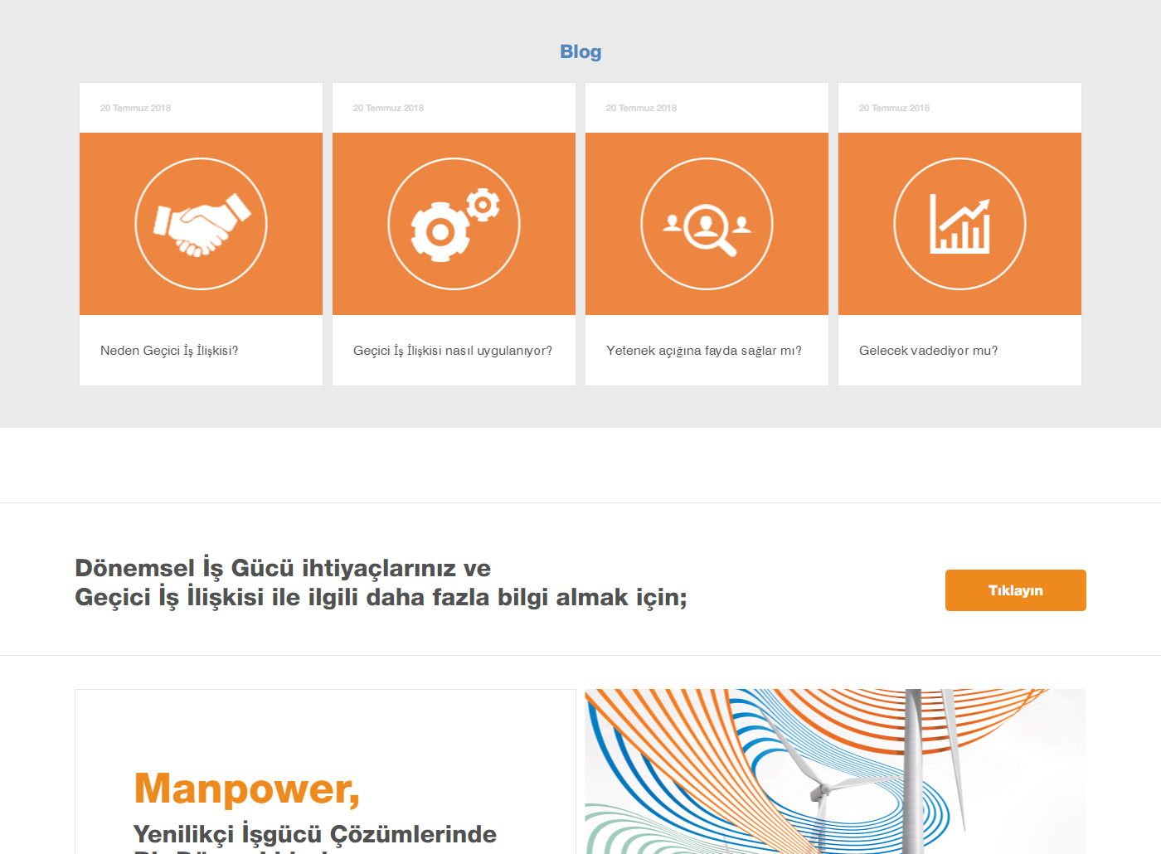Click the people-with-magnifier graphic on third card
Image resolution: width=1161 pixels, height=854 pixels.
[x=706, y=223]
